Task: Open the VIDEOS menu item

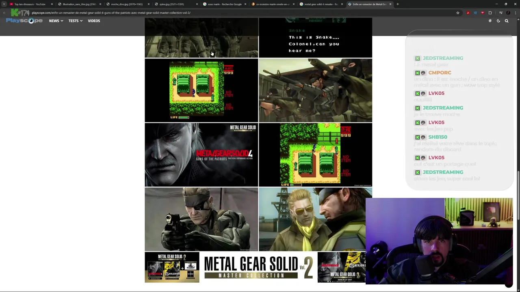Action: click(94, 21)
